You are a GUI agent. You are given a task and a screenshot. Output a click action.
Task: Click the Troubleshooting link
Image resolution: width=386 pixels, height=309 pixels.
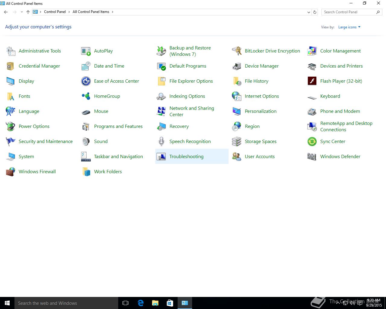pos(186,157)
